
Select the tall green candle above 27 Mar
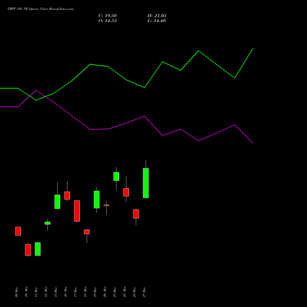coord(146,183)
